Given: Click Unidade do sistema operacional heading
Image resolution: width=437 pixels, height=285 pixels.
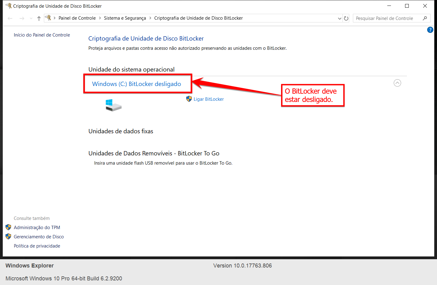Looking at the screenshot, I should (x=131, y=69).
